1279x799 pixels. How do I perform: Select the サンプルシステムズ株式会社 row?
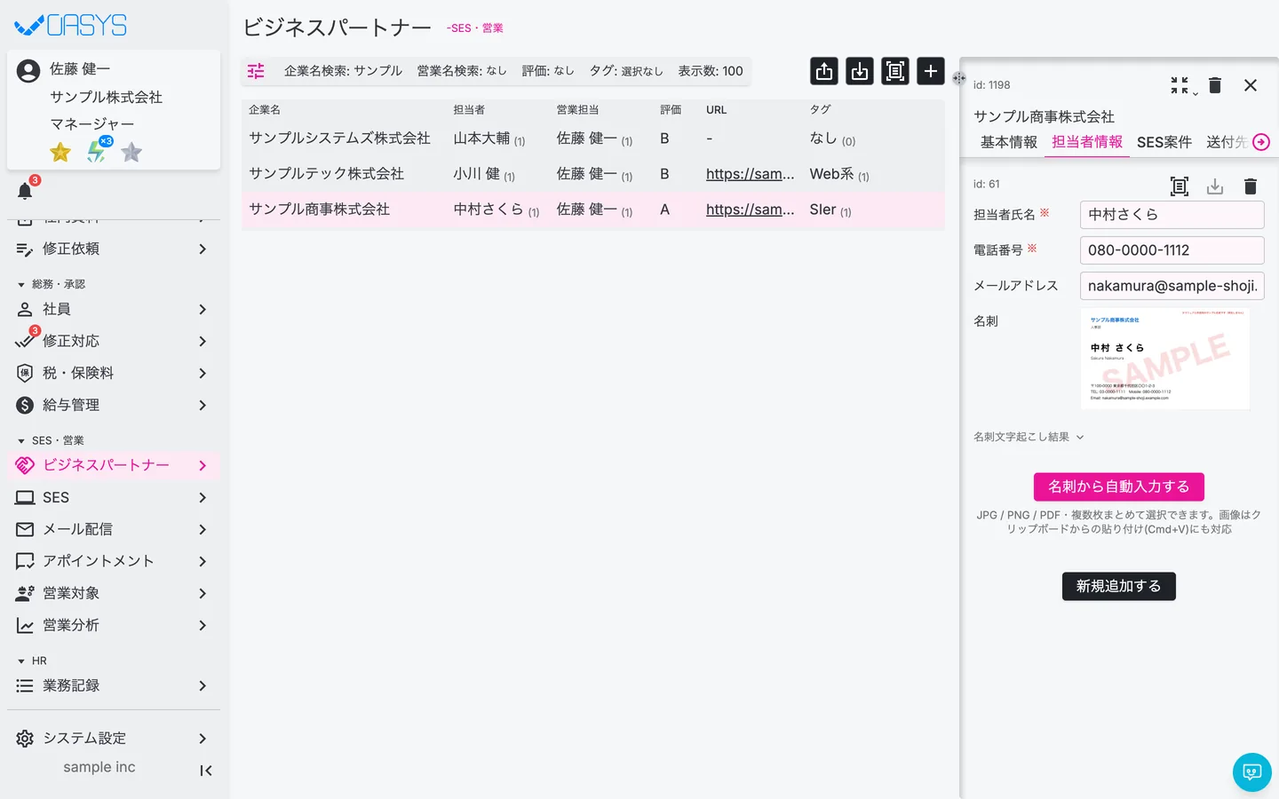593,138
